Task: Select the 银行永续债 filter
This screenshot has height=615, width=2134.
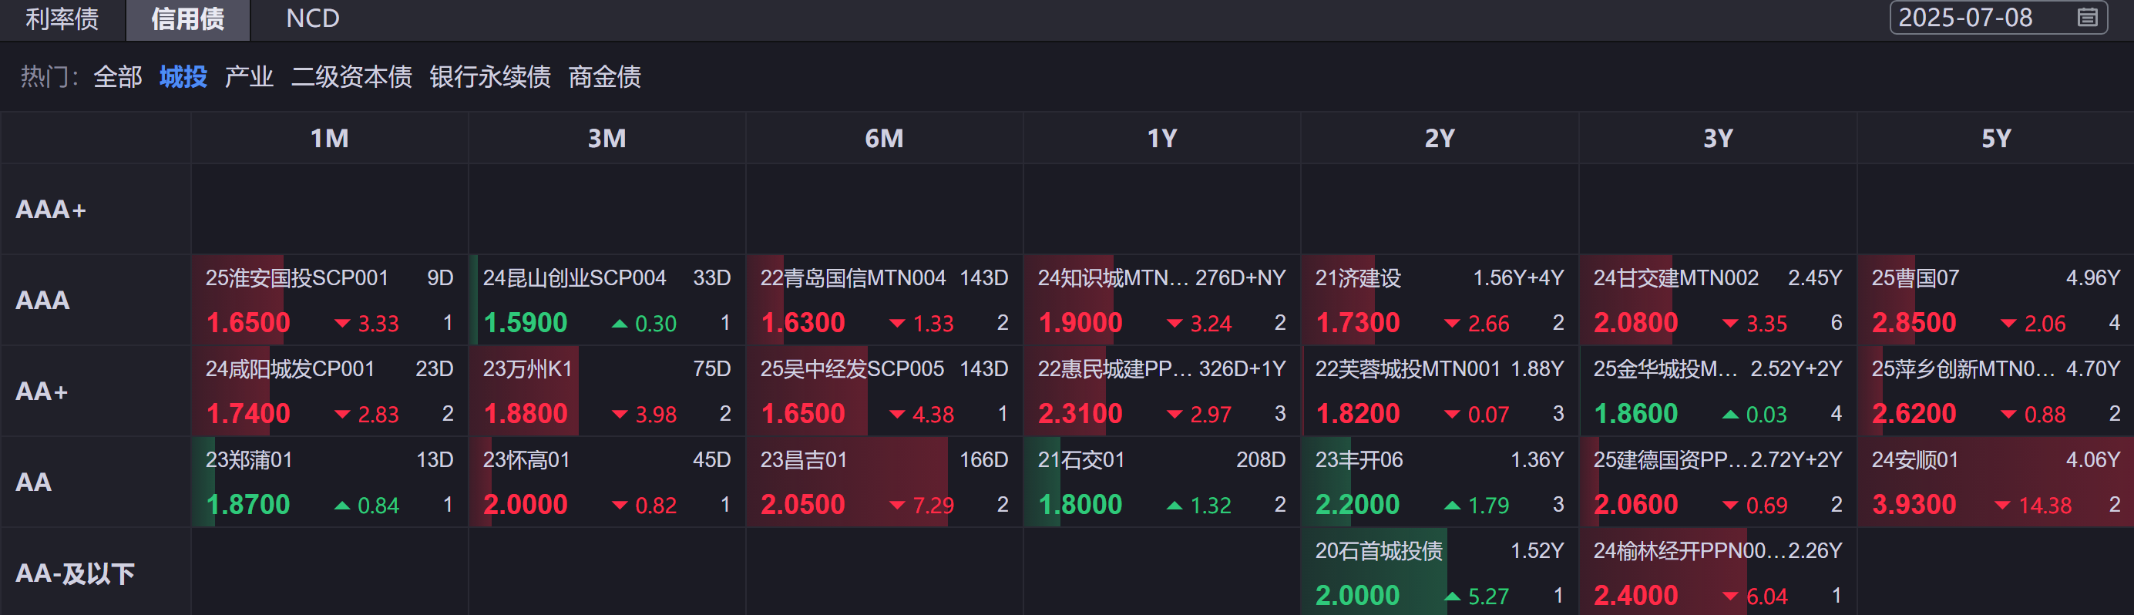Action: (489, 77)
